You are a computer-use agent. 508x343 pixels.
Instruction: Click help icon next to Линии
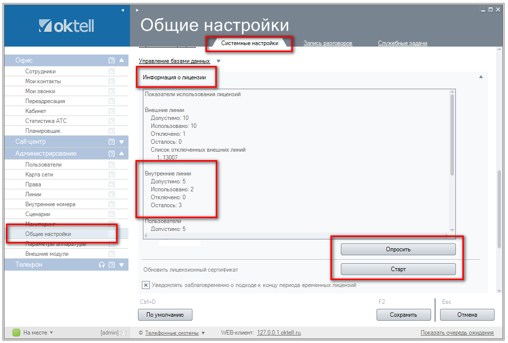(112, 194)
